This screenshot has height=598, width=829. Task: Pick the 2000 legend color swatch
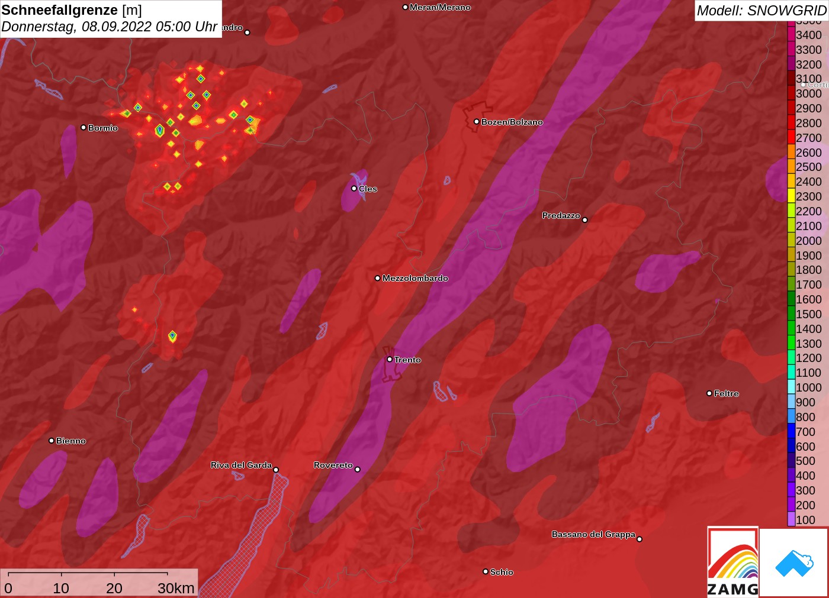pyautogui.click(x=791, y=240)
